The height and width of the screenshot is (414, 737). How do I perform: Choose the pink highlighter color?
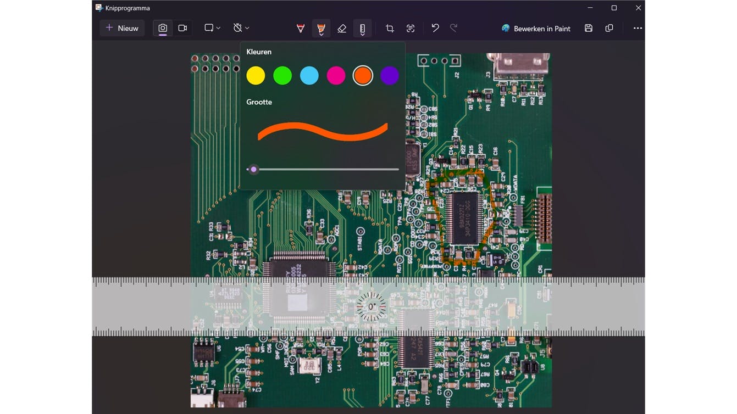[336, 76]
